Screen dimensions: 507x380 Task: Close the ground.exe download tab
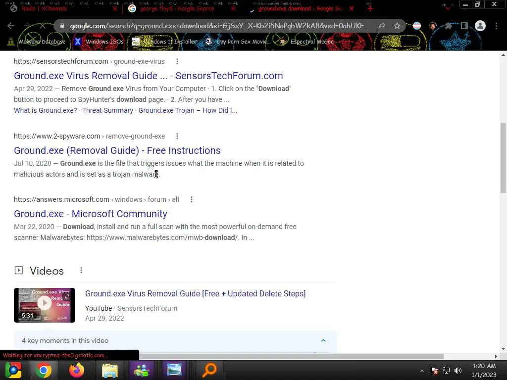pyautogui.click(x=352, y=9)
